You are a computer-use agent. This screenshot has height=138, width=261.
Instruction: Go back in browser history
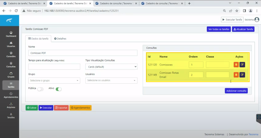(4, 11)
